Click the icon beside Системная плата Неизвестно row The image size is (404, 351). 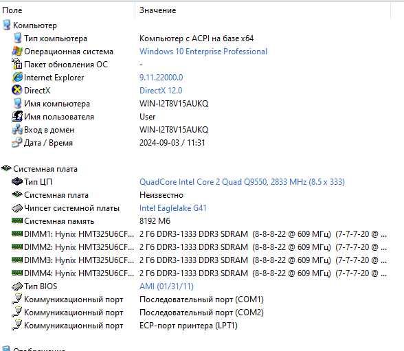click(17, 194)
